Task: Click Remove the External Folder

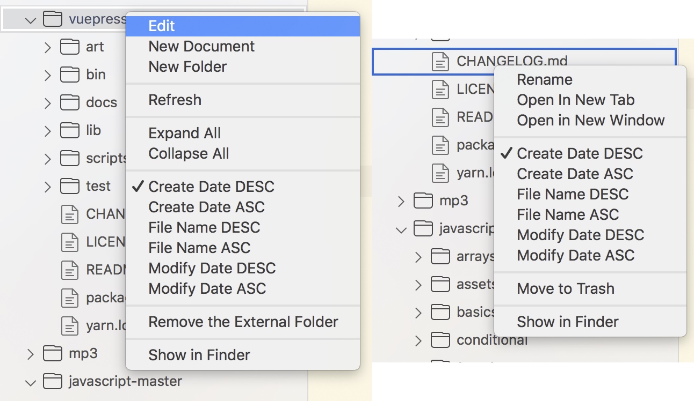Action: coord(243,322)
